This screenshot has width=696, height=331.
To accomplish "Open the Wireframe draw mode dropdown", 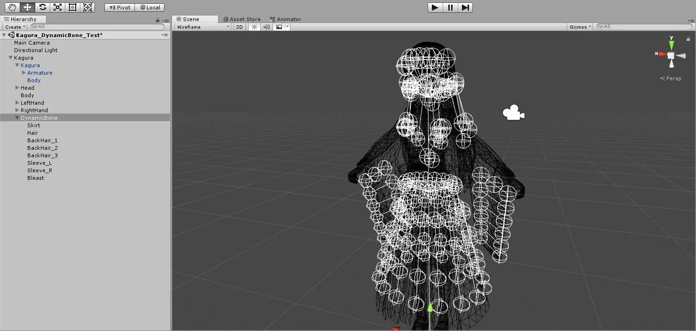I will click(203, 27).
